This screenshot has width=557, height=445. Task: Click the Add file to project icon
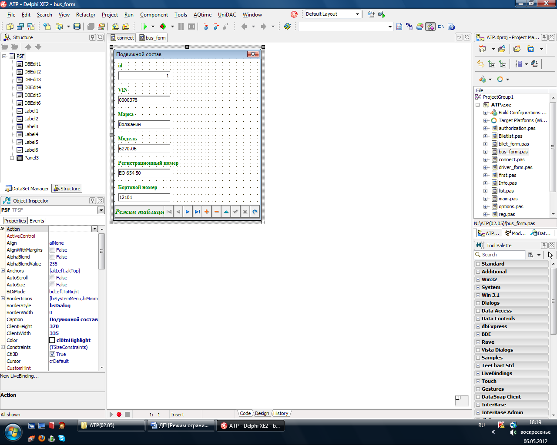click(x=115, y=27)
